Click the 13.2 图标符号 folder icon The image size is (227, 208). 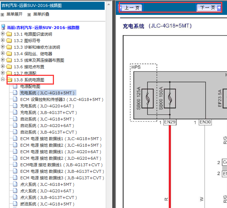pos(9,41)
